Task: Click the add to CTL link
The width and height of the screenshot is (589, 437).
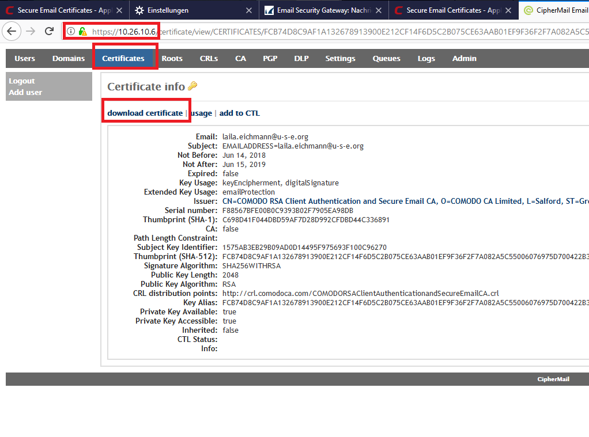Action: tap(239, 113)
